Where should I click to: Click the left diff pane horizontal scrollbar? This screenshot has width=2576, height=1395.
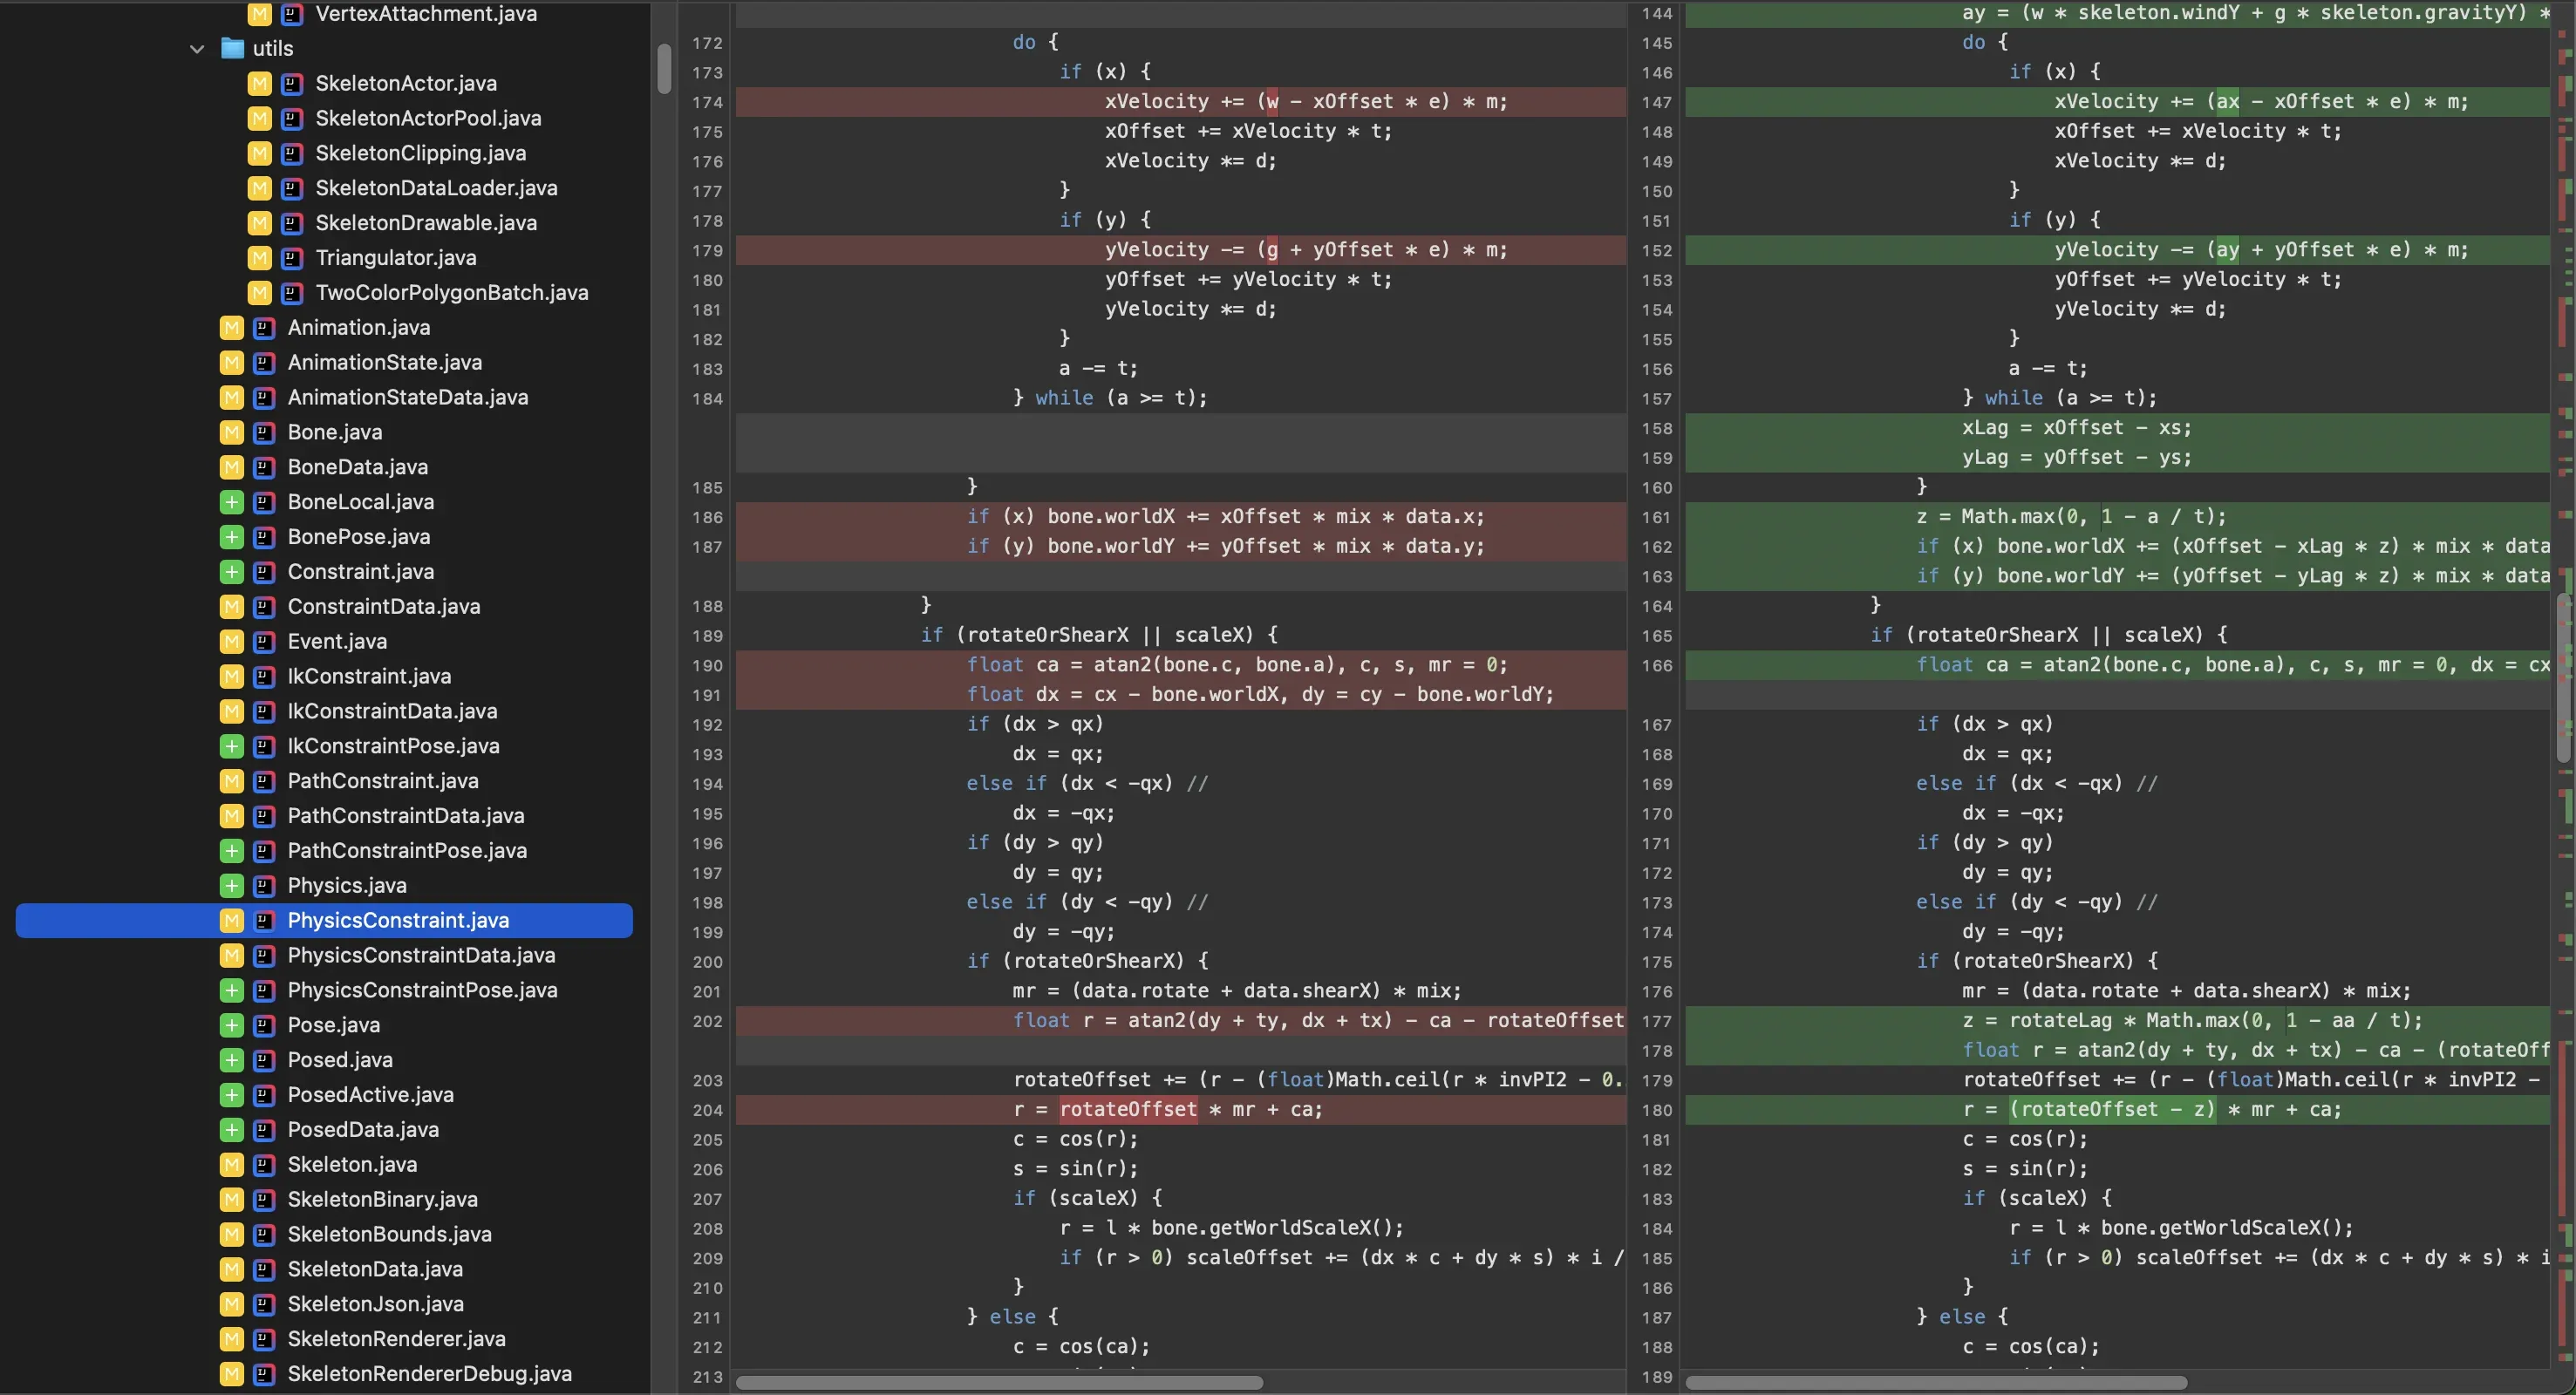(x=1000, y=1383)
